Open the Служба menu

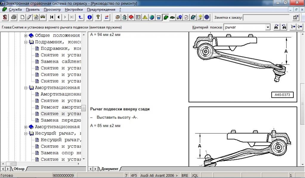16,10
